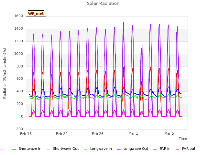207x155 pixels.
Task: Click the blue Longwave Out legend swatch
Action: click(119, 149)
